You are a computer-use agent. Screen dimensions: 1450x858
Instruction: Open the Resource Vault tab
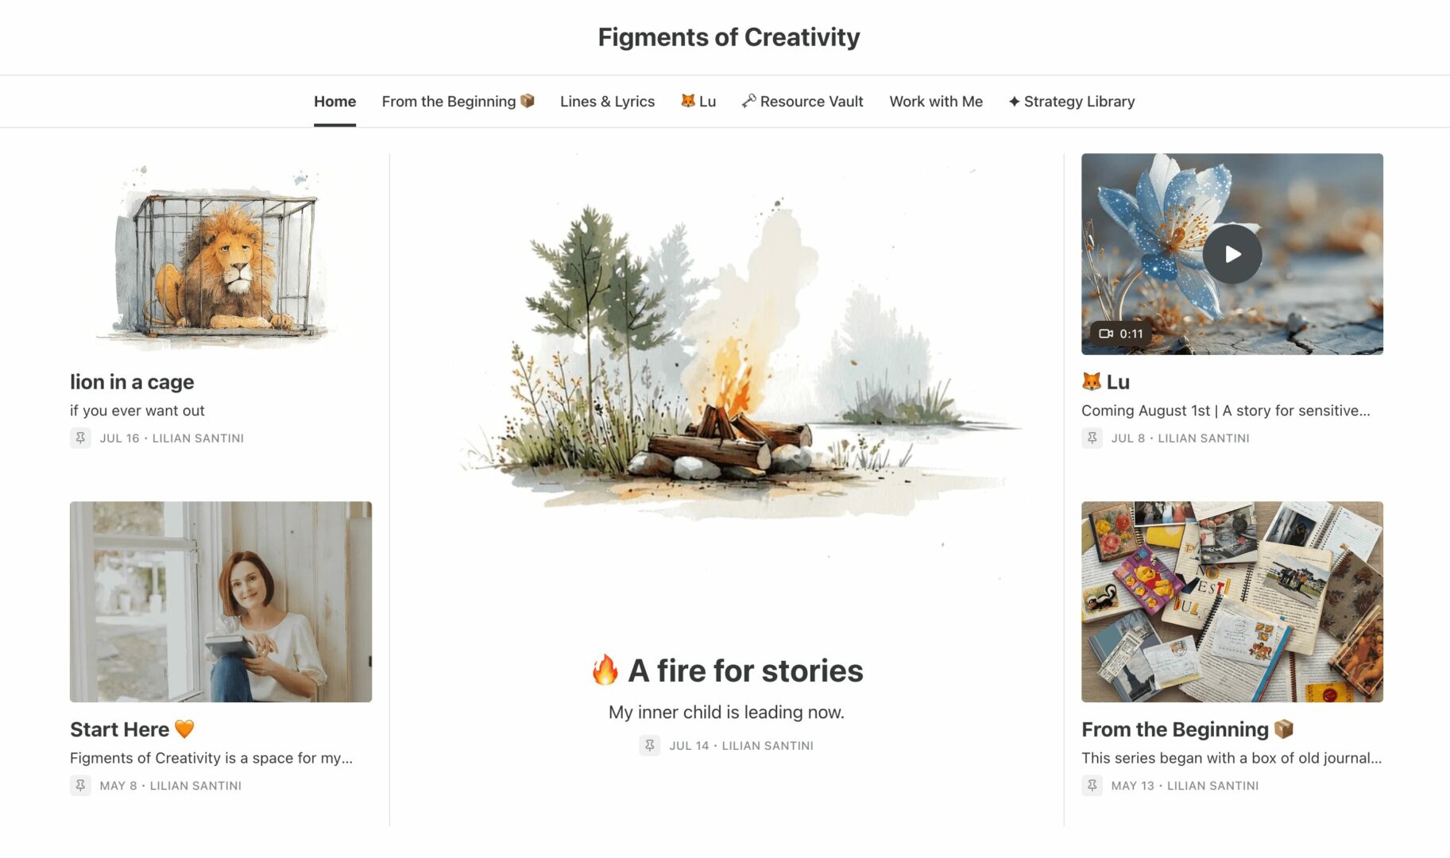coord(802,102)
